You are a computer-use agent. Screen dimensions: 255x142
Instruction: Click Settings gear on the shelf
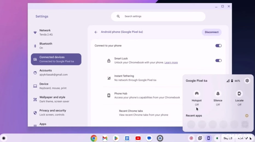point(160,138)
